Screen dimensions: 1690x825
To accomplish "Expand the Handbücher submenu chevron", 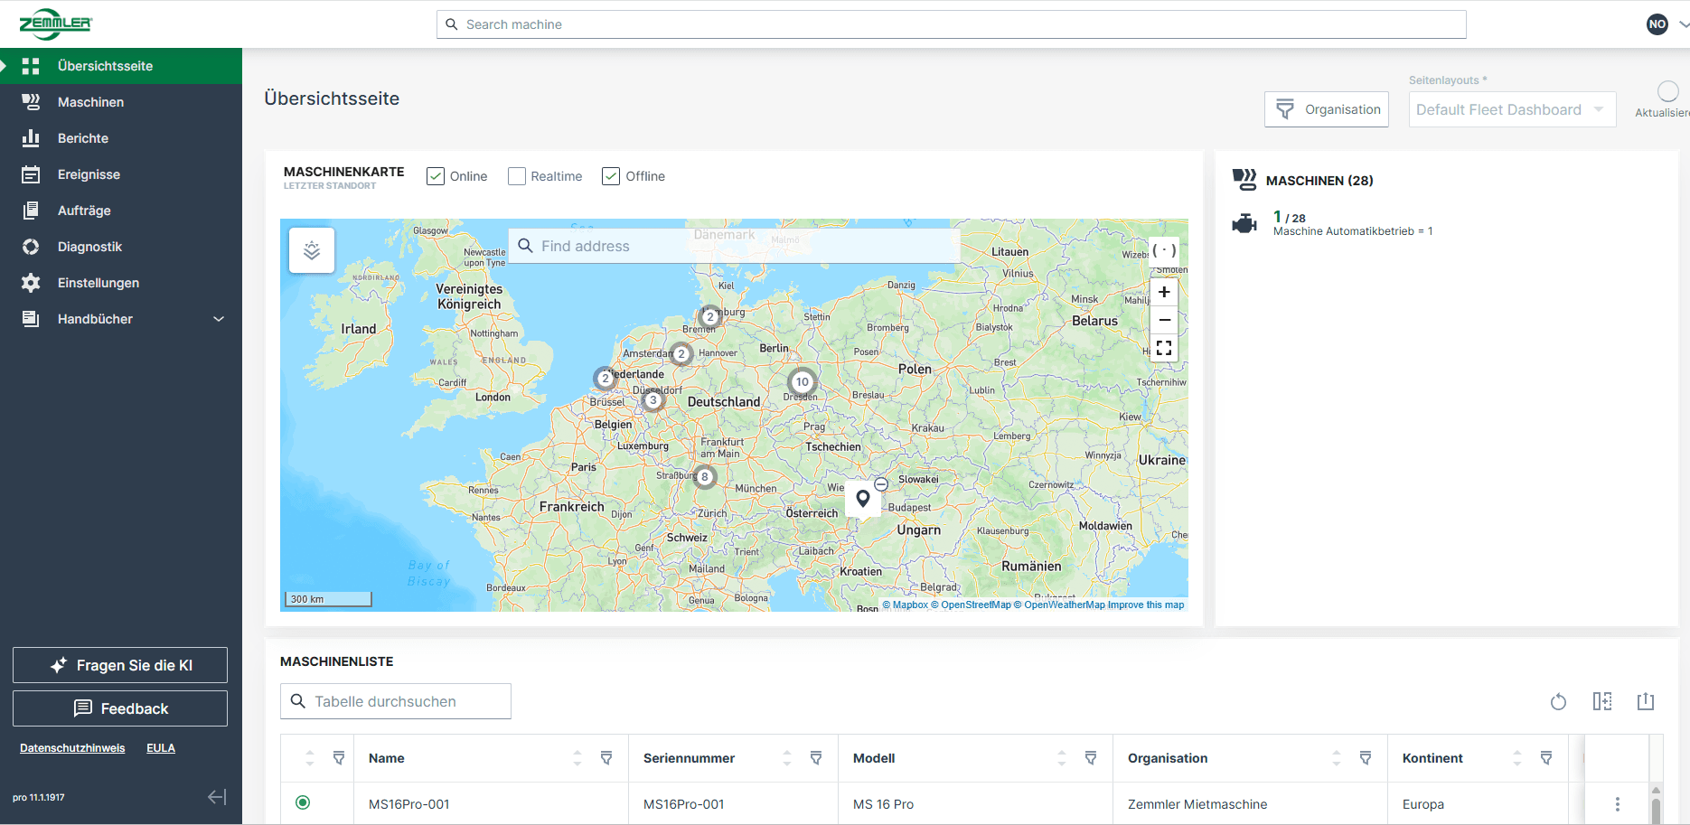I will point(219,319).
